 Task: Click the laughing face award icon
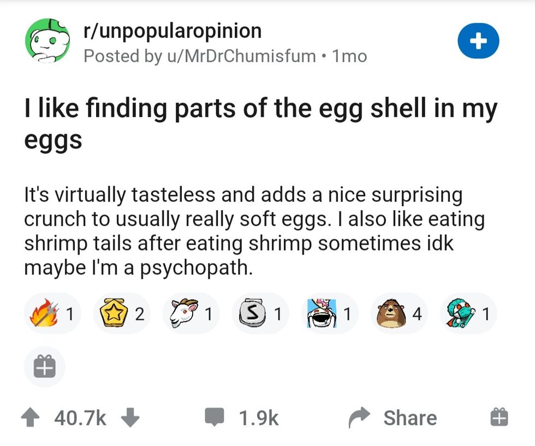click(x=321, y=313)
